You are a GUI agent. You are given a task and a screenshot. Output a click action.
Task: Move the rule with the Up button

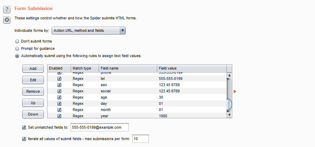tap(33, 103)
